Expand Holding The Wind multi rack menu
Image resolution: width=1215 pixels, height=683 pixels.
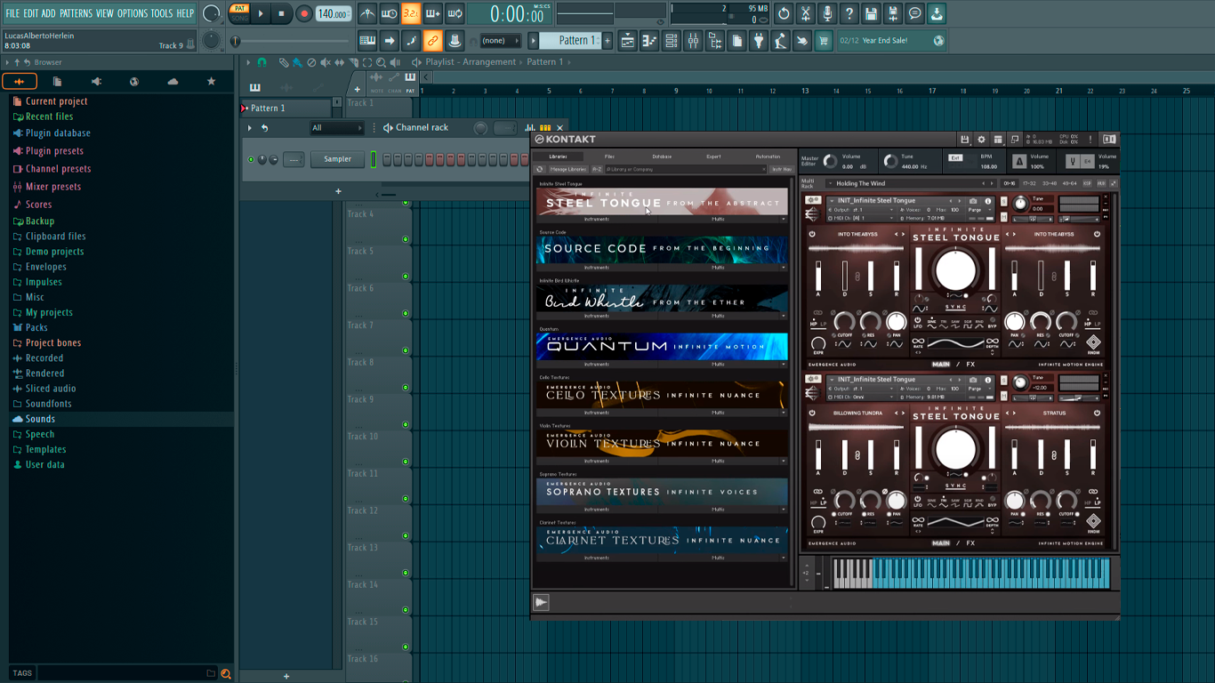point(829,183)
